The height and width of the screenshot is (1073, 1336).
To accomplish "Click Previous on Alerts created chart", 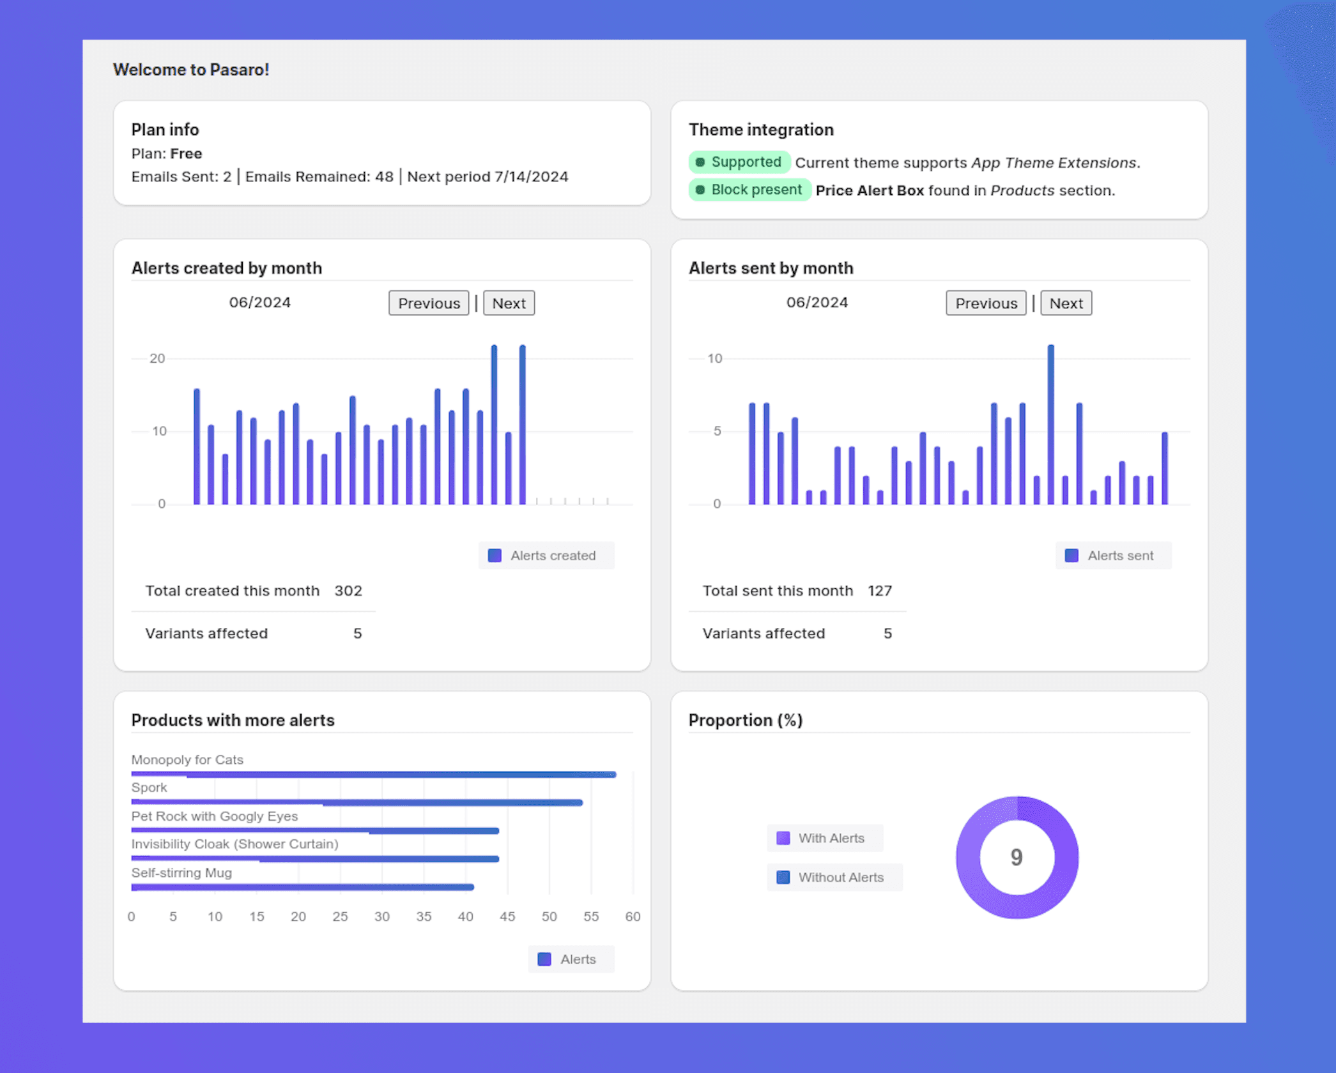I will 429,303.
